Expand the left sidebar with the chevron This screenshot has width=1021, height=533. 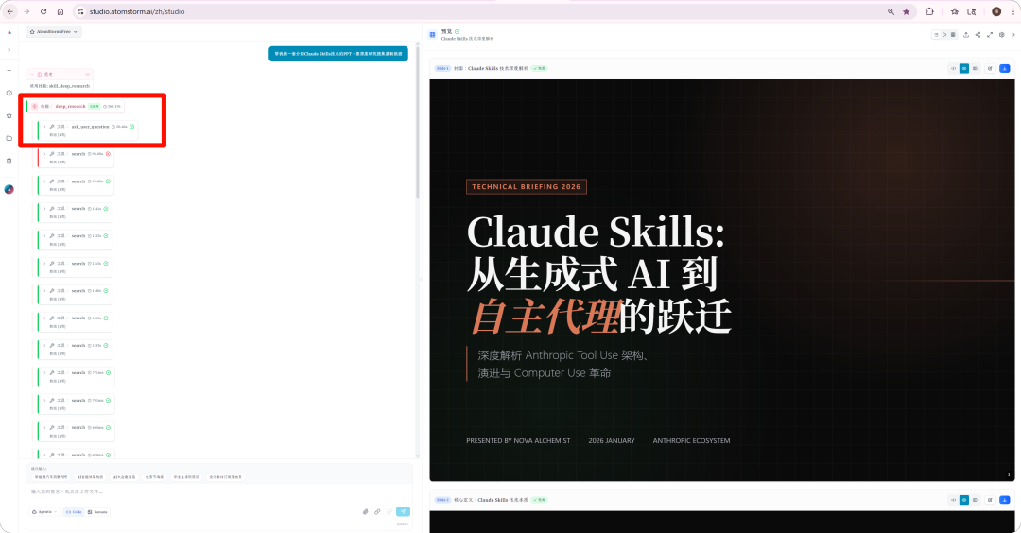pyautogui.click(x=9, y=50)
